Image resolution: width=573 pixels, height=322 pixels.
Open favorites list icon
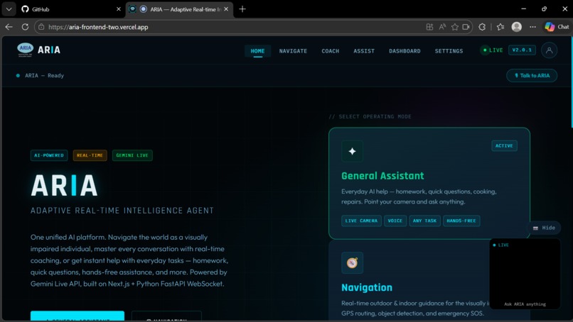coord(500,27)
